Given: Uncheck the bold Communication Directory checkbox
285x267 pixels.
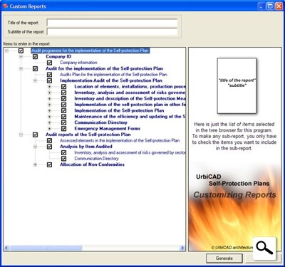Looking at the screenshot, I should pyautogui.click(x=63, y=122).
